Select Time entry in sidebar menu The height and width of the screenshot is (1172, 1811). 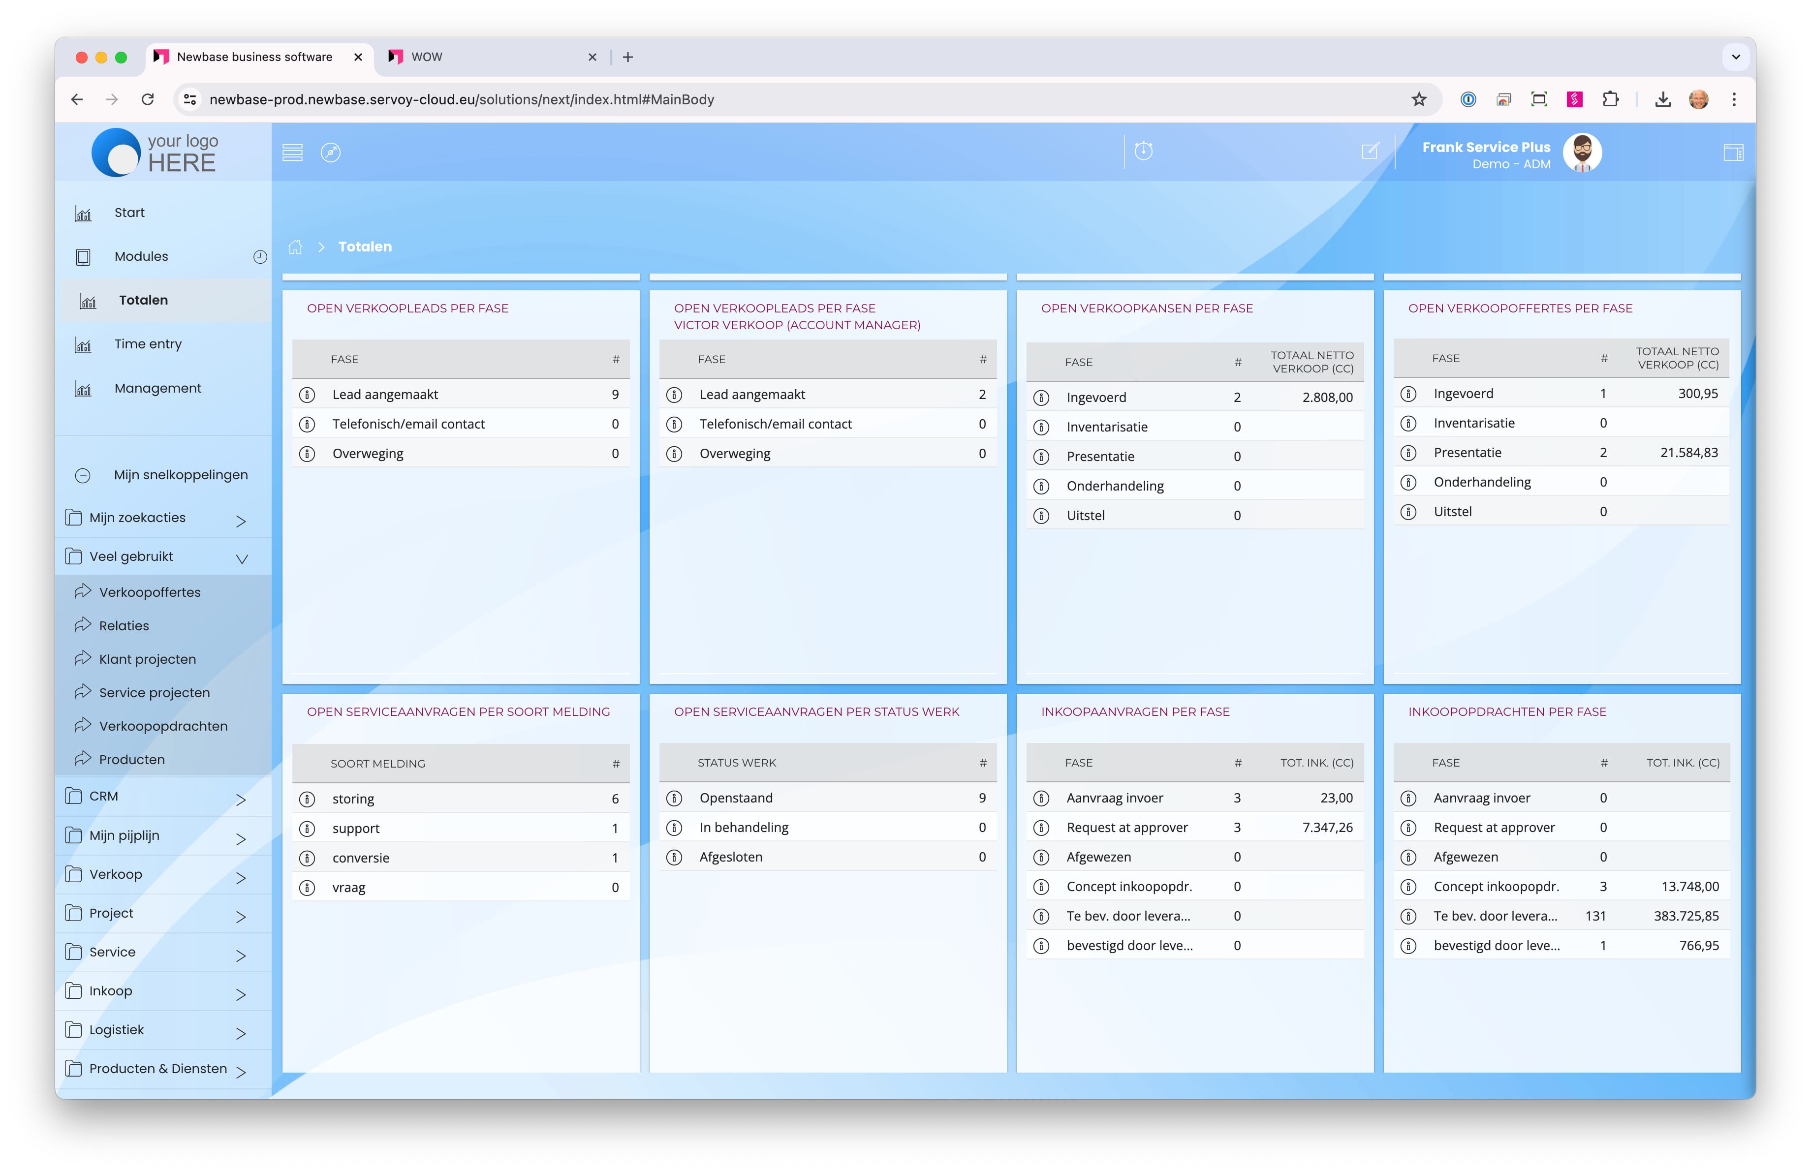(x=148, y=344)
